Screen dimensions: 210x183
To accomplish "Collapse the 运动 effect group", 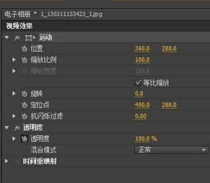I will tap(7, 38).
